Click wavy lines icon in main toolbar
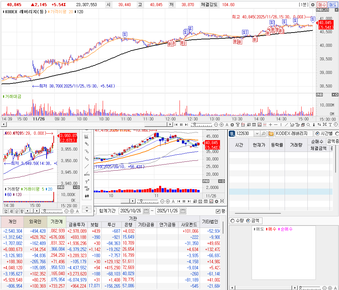 (265, 124)
